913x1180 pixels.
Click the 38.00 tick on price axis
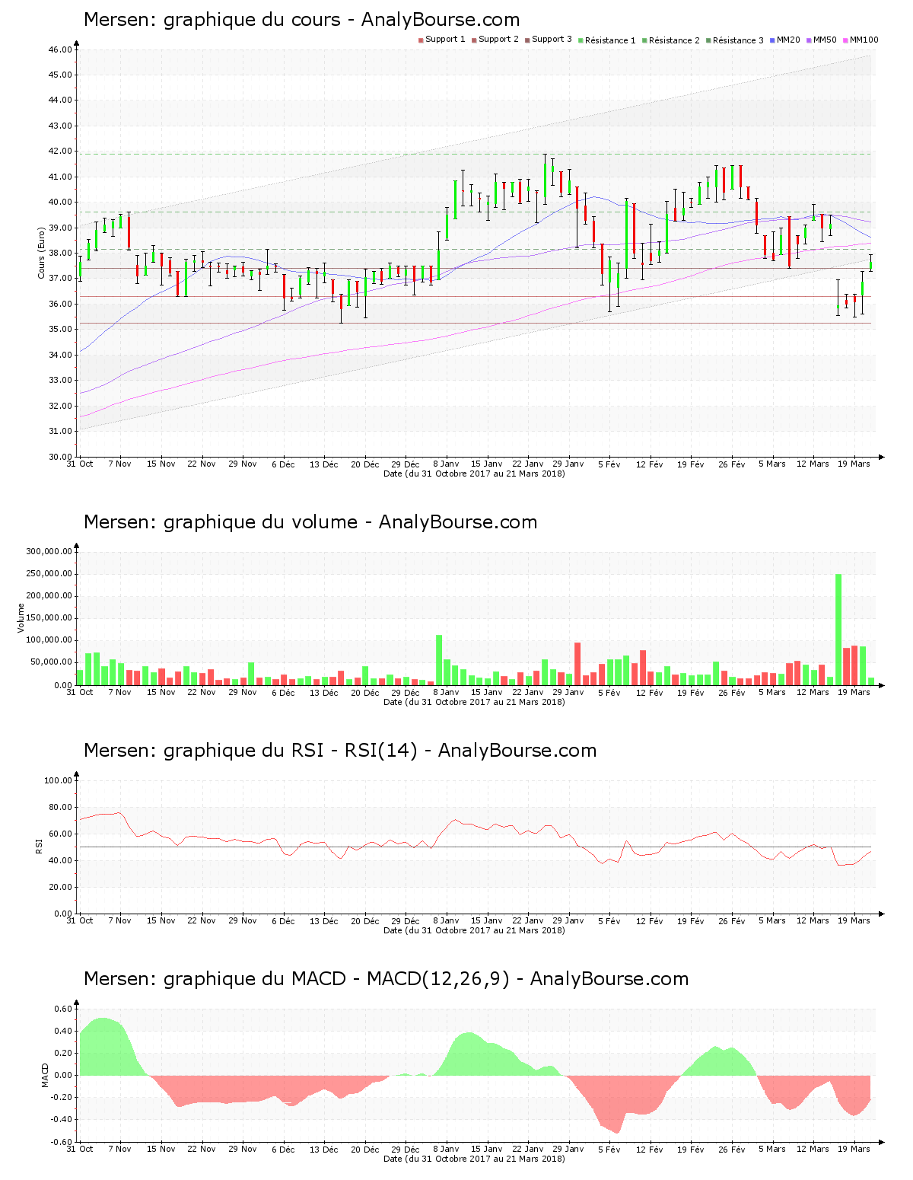coord(61,254)
